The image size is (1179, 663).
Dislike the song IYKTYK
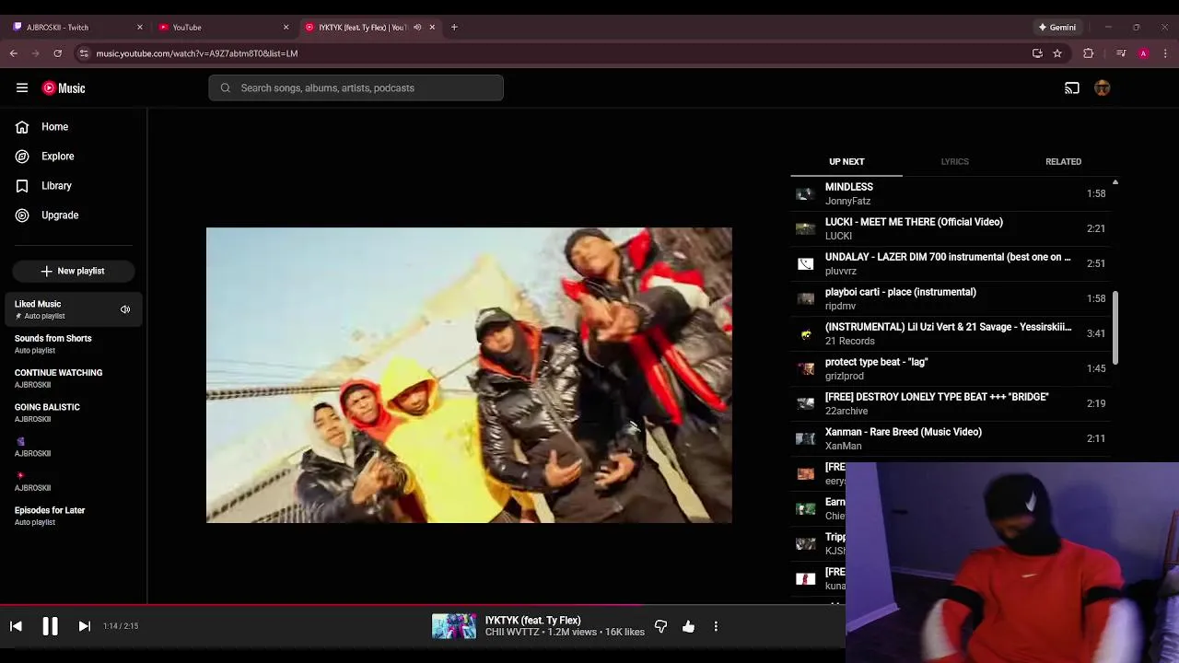pyautogui.click(x=660, y=626)
